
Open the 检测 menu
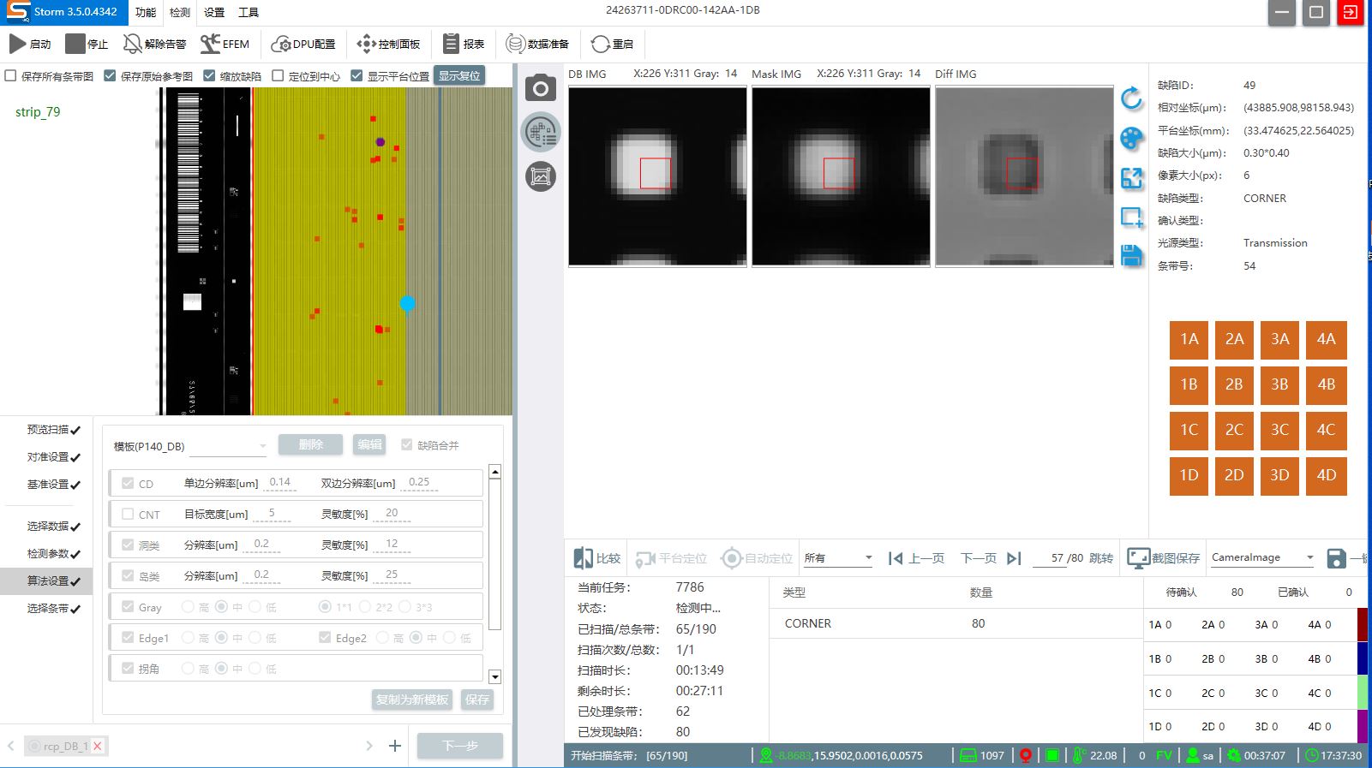(180, 12)
